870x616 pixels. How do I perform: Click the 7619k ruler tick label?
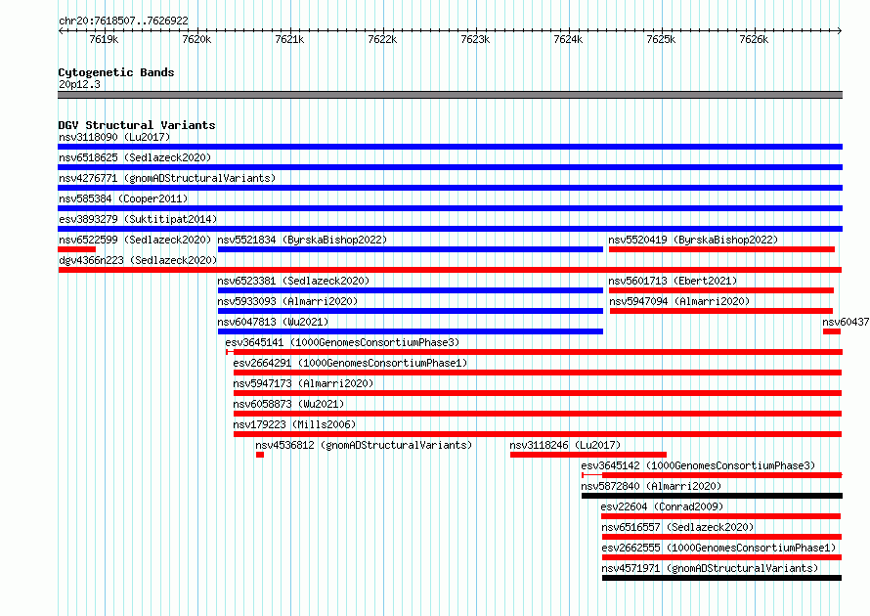[x=104, y=39]
